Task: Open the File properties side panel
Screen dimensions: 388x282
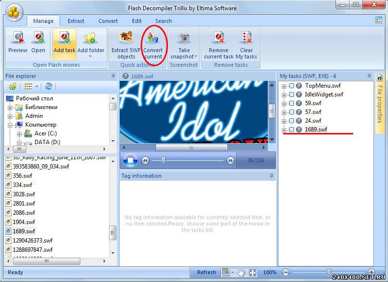Action: point(380,104)
